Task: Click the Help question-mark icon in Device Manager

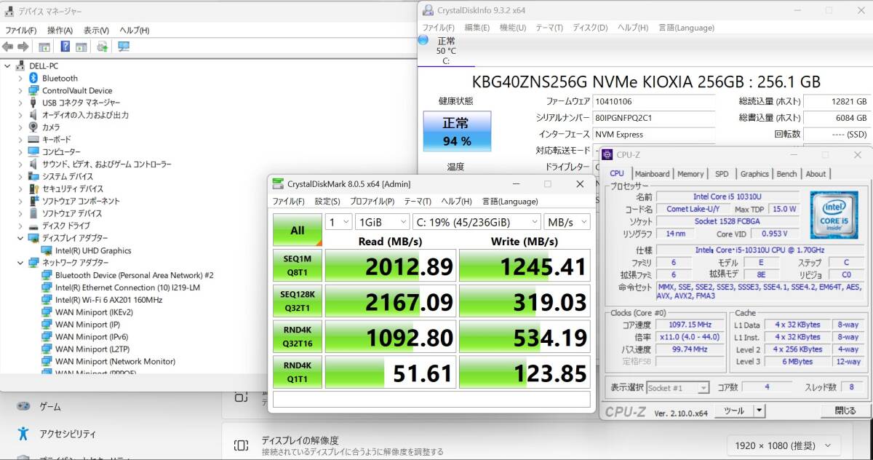Action: click(65, 47)
